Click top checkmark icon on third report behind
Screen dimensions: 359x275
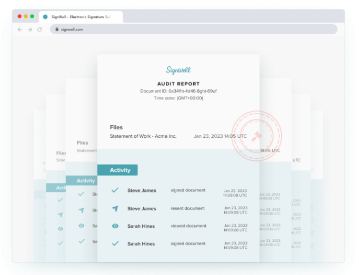(x=60, y=200)
